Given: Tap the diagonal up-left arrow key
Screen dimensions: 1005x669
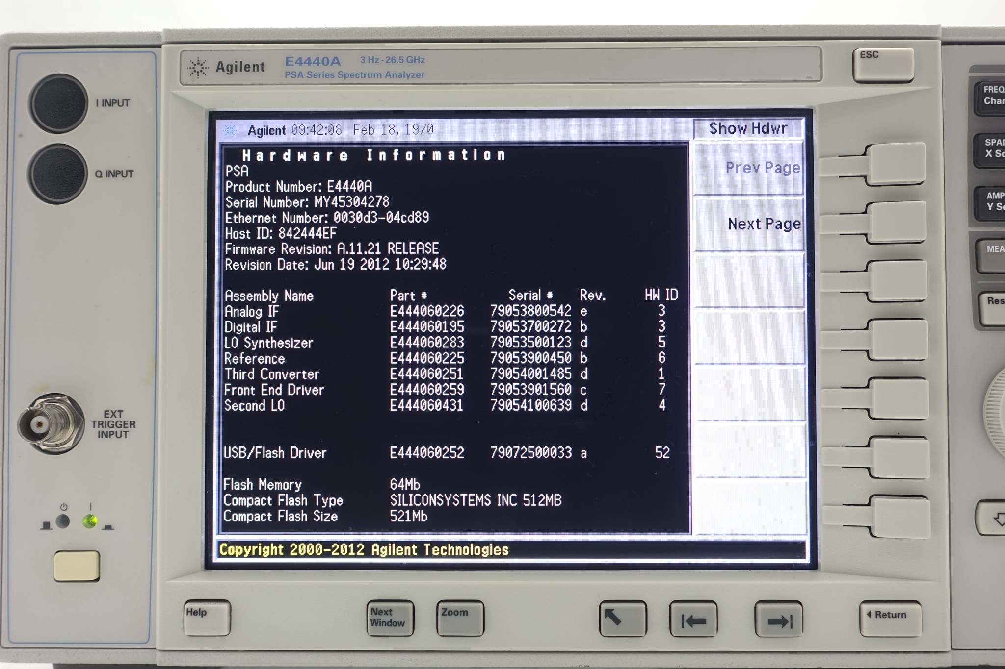Looking at the screenshot, I should (622, 619).
